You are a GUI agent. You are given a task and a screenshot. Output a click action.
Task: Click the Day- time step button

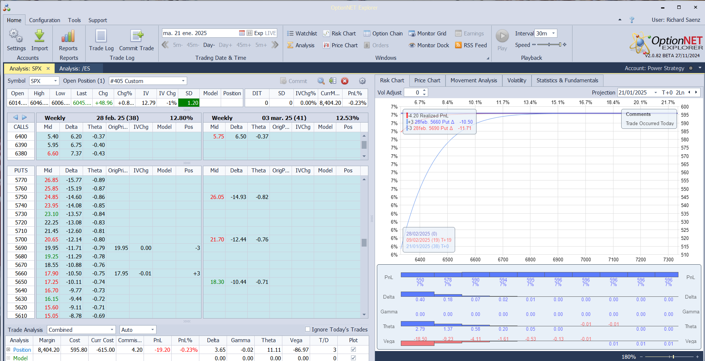point(209,45)
